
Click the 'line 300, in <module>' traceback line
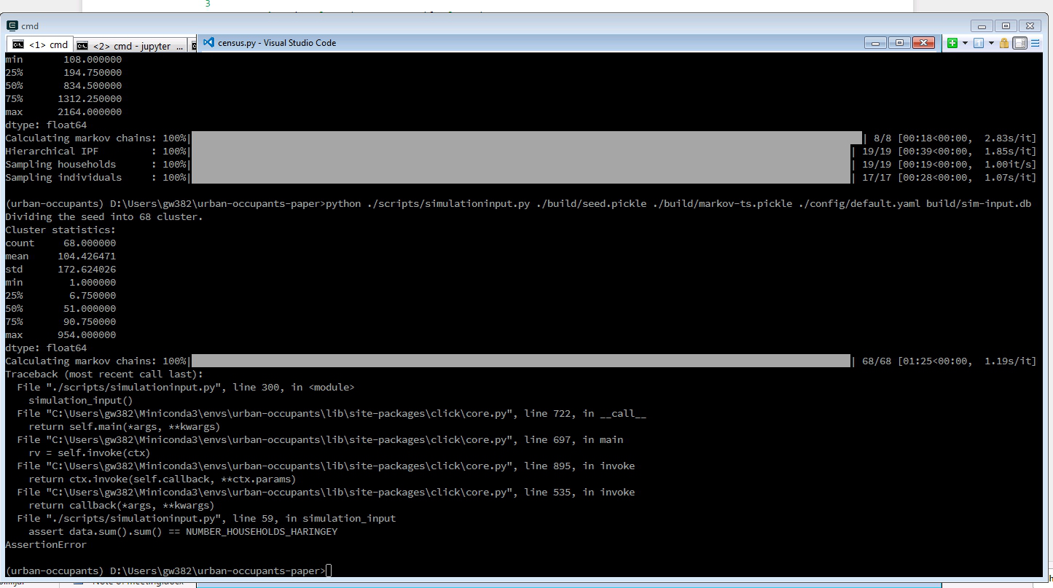click(x=186, y=388)
